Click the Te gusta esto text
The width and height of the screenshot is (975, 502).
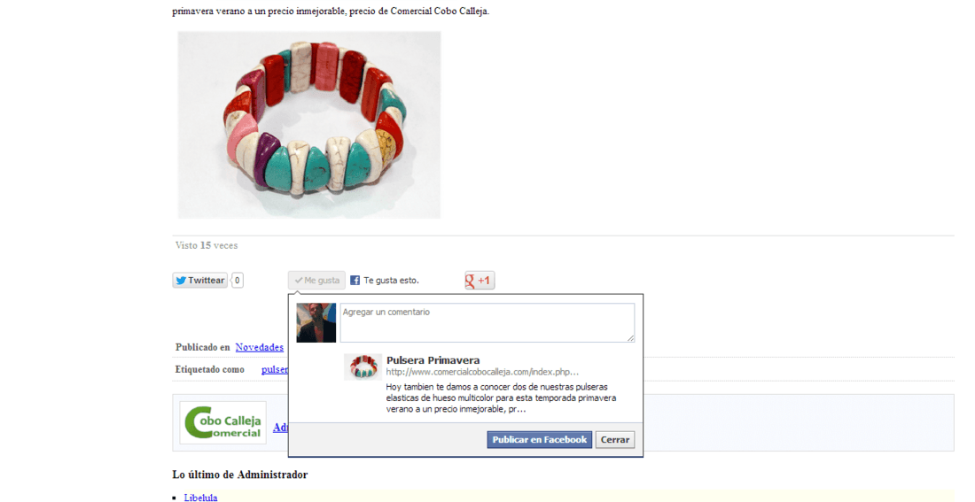tap(391, 280)
